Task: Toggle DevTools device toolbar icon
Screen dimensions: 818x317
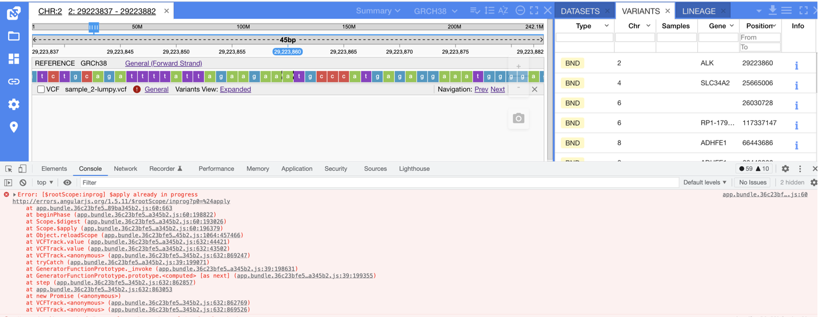Action: pos(22,169)
